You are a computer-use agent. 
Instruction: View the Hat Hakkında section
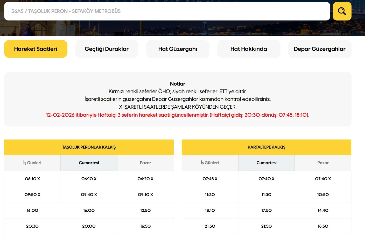(249, 49)
